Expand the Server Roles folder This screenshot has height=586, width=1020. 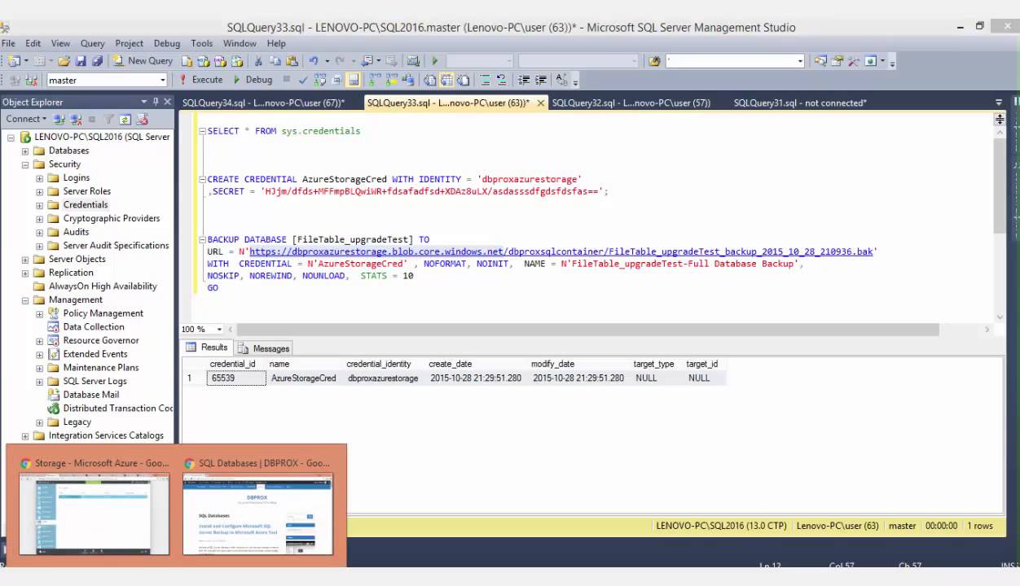pyautogui.click(x=39, y=191)
